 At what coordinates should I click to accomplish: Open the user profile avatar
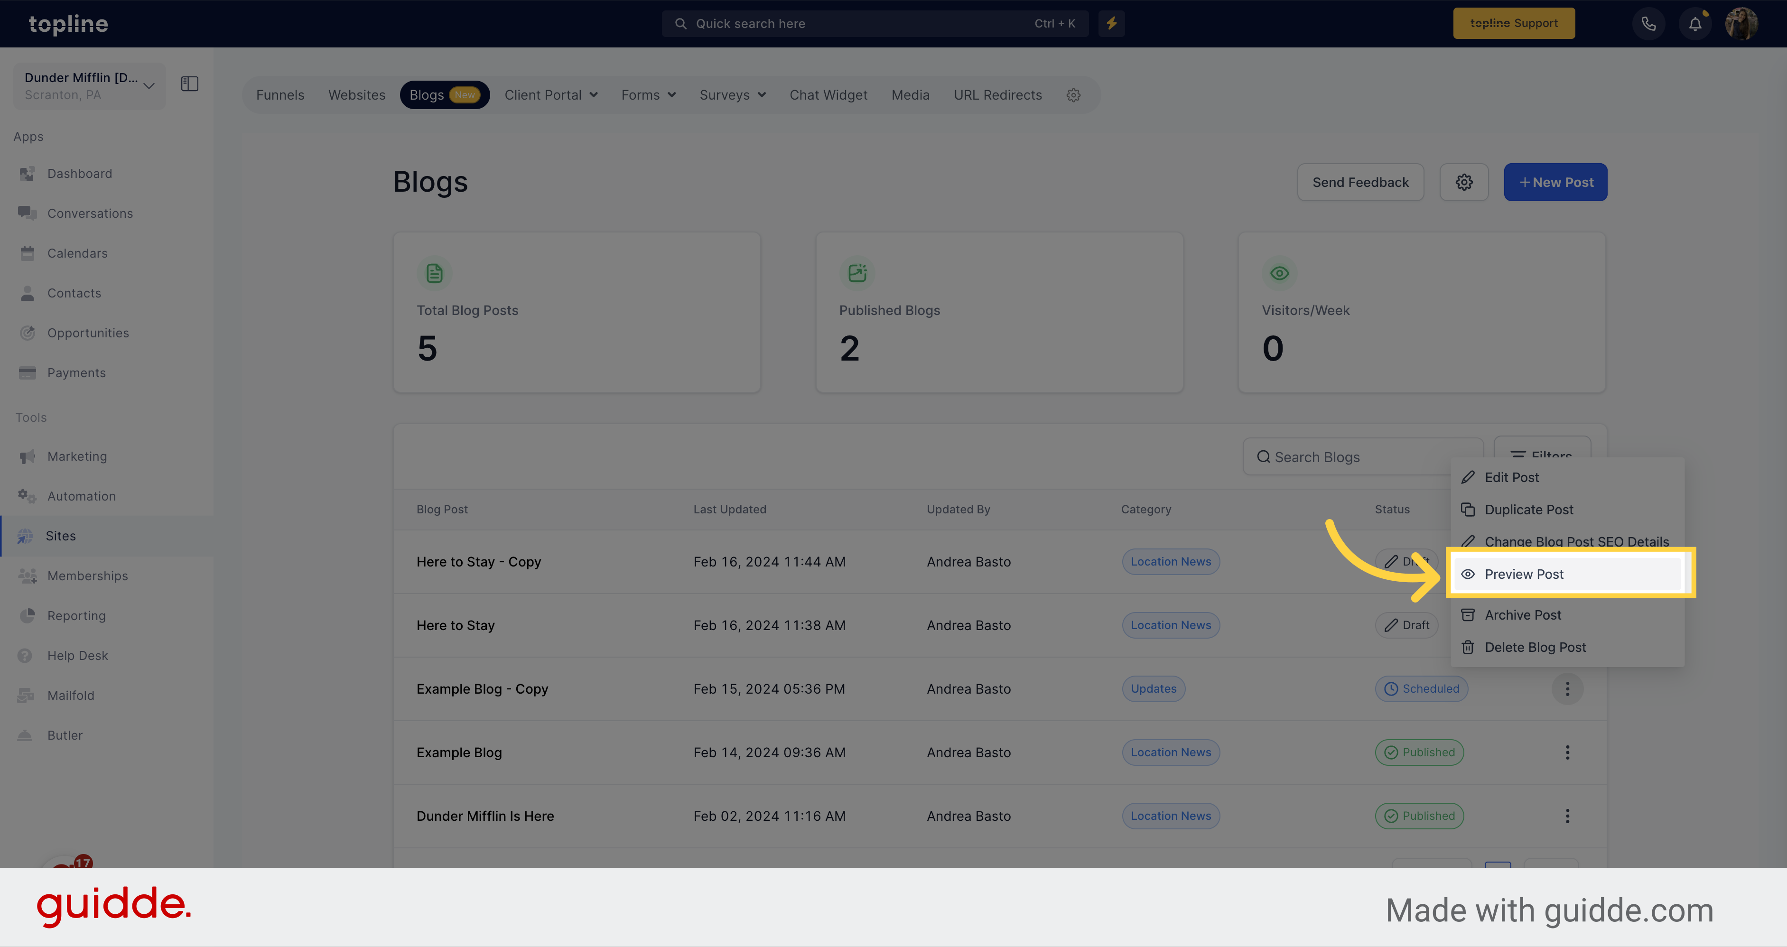tap(1741, 24)
